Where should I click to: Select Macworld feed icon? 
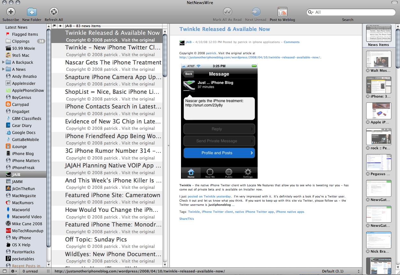click(8, 210)
